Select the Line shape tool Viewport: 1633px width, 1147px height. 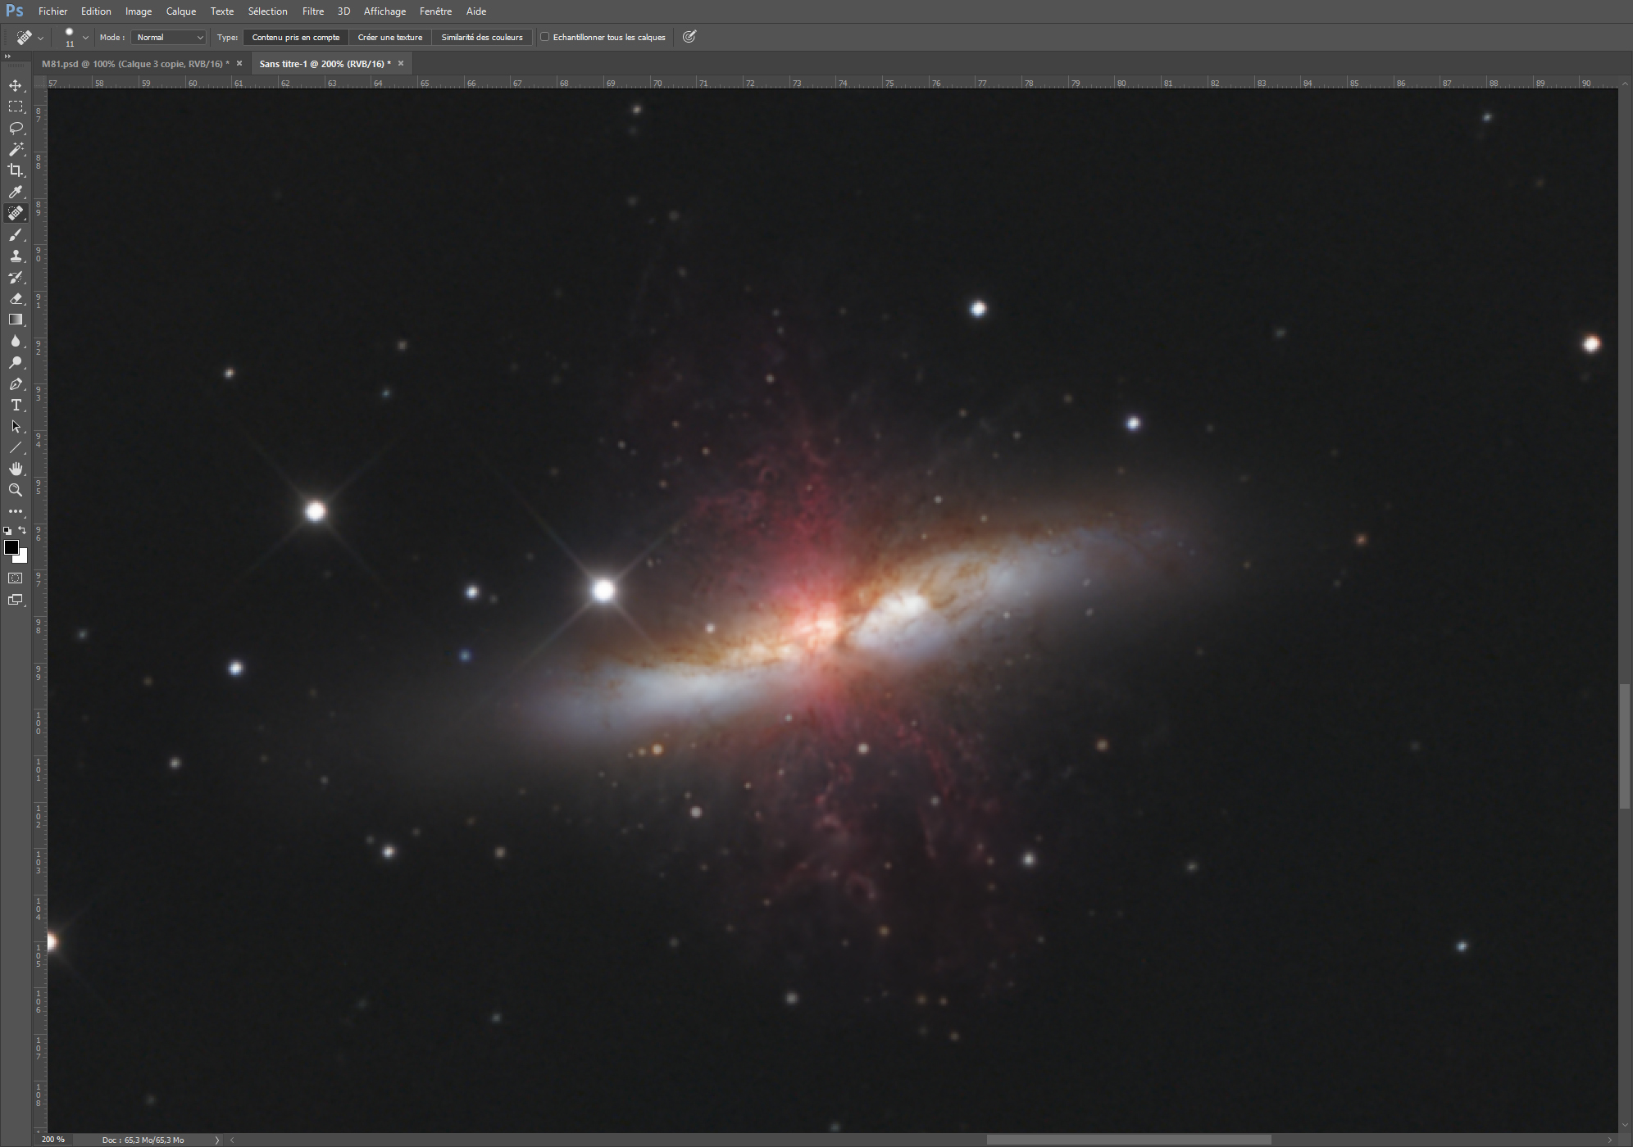pyautogui.click(x=16, y=447)
